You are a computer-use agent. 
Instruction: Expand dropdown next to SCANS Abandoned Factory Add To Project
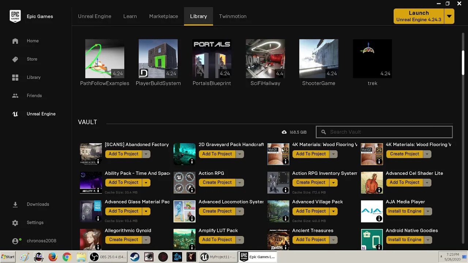click(x=146, y=154)
